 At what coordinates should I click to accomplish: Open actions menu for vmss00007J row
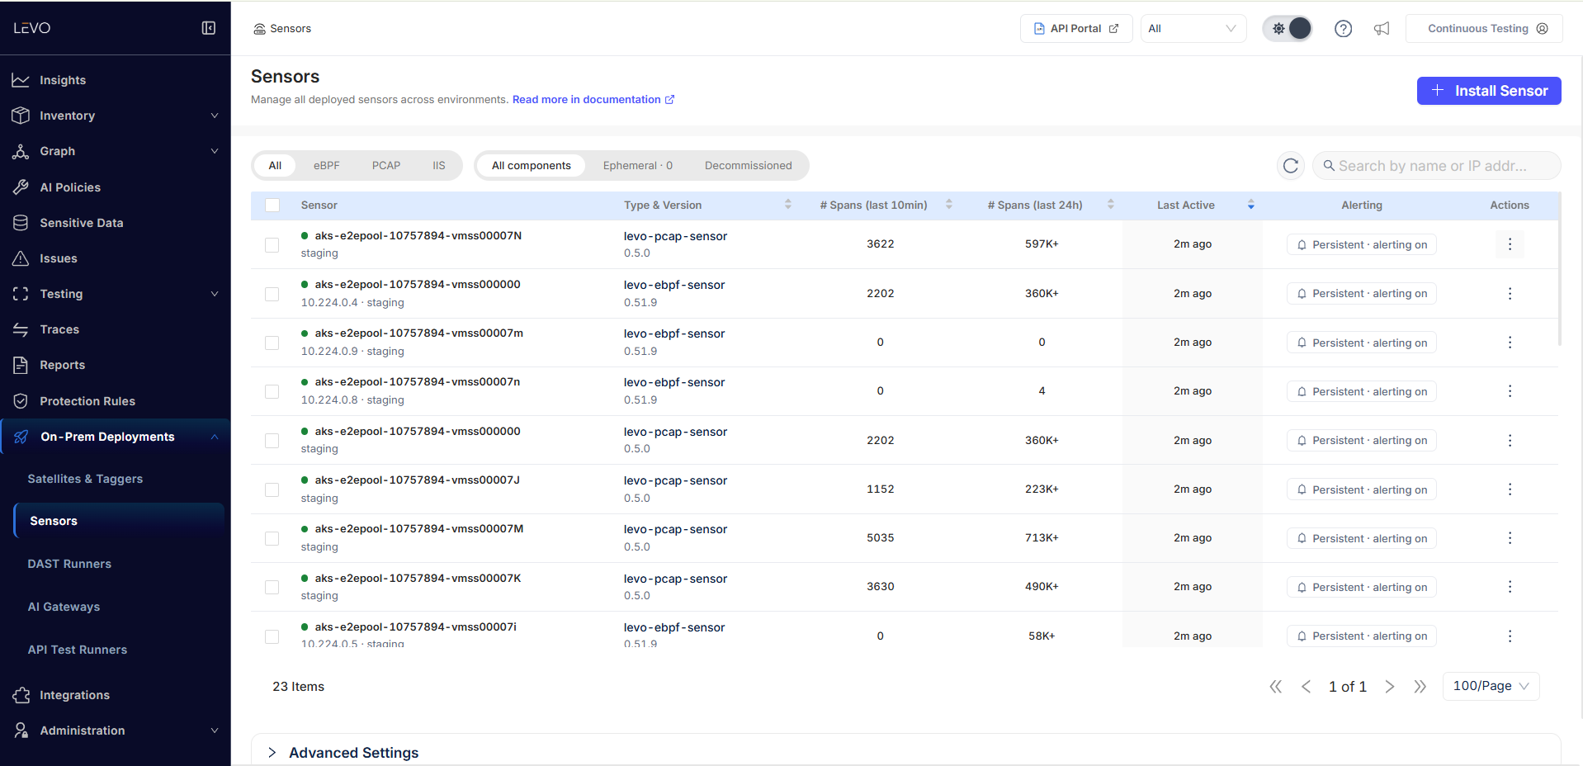1510,489
